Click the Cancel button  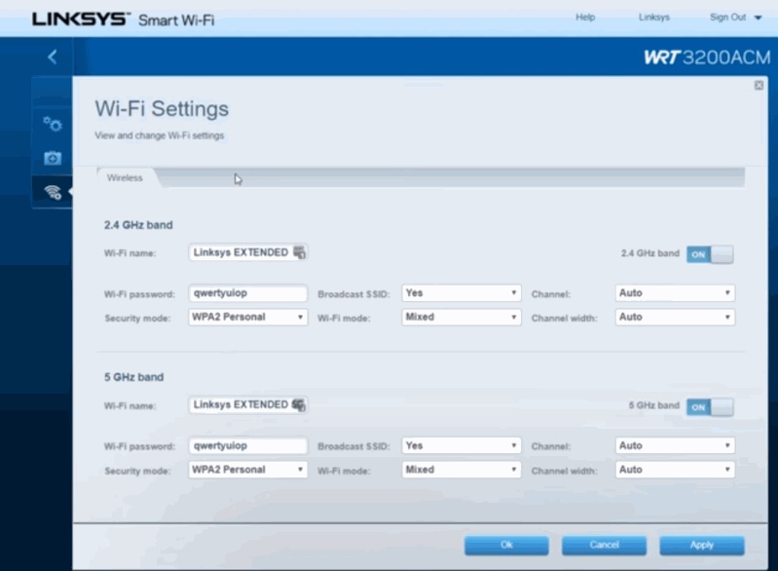coord(604,545)
